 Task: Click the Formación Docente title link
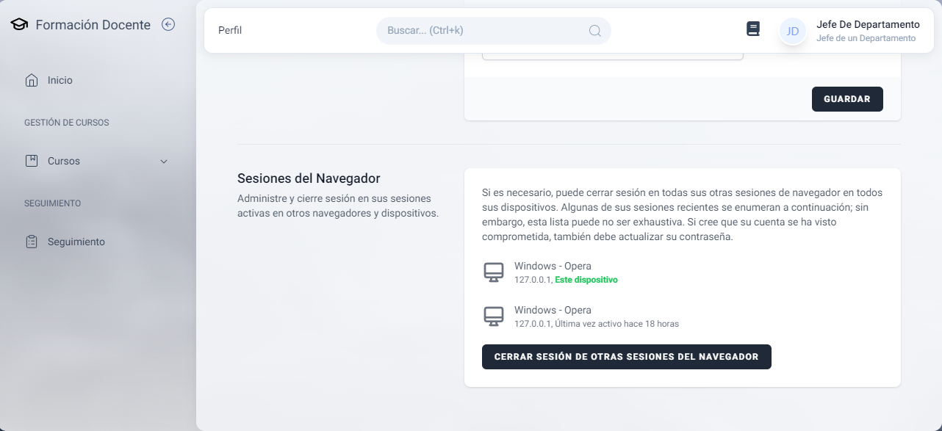[93, 25]
